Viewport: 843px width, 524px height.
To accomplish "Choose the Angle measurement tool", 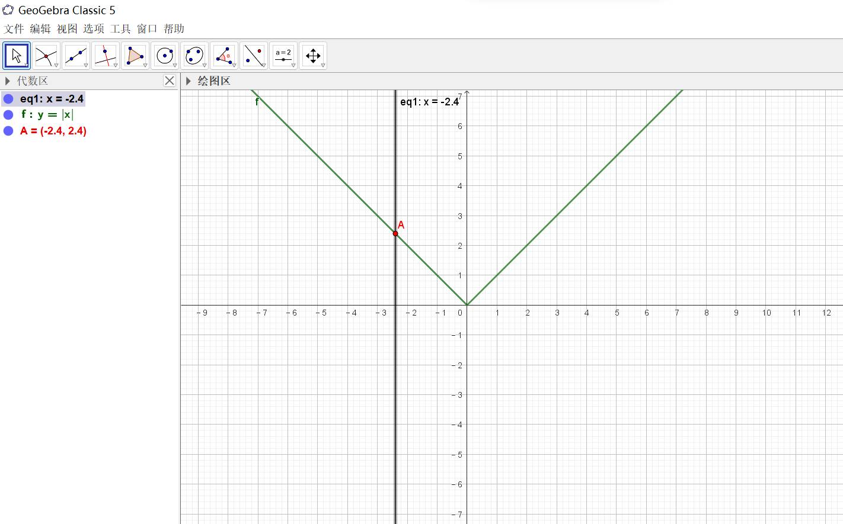I will tap(224, 56).
